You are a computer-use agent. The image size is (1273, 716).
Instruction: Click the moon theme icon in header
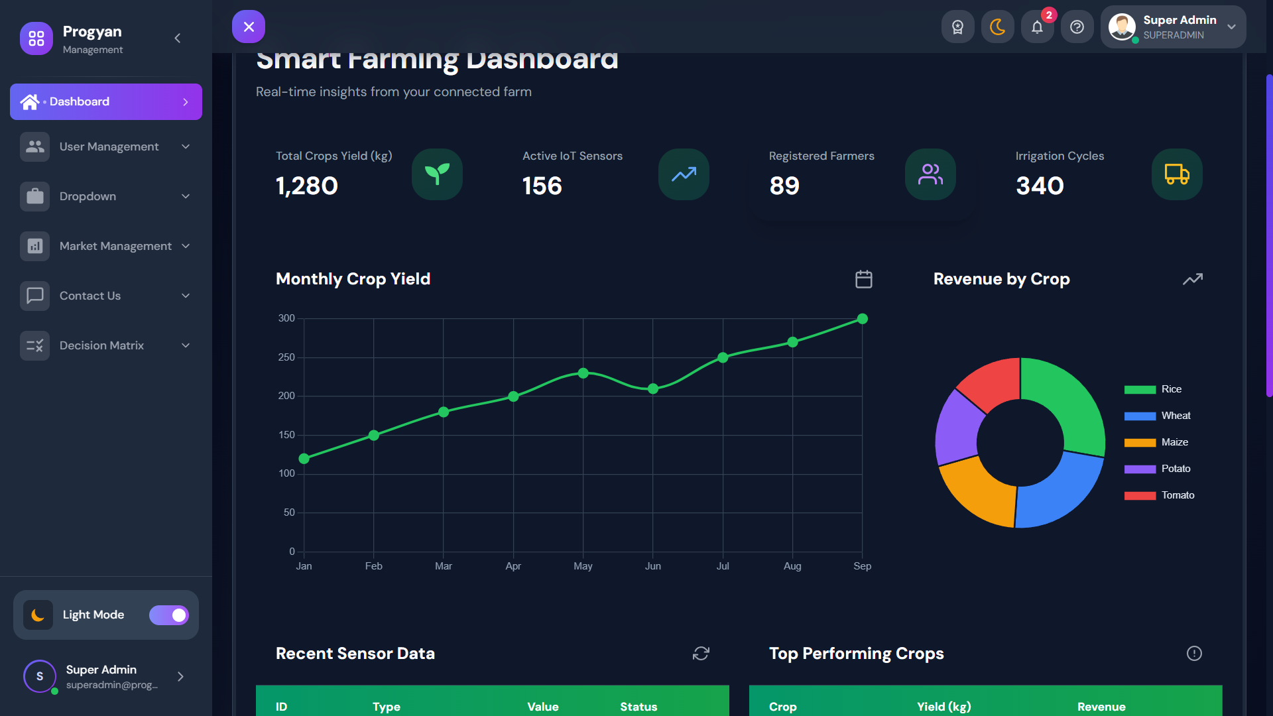(997, 27)
